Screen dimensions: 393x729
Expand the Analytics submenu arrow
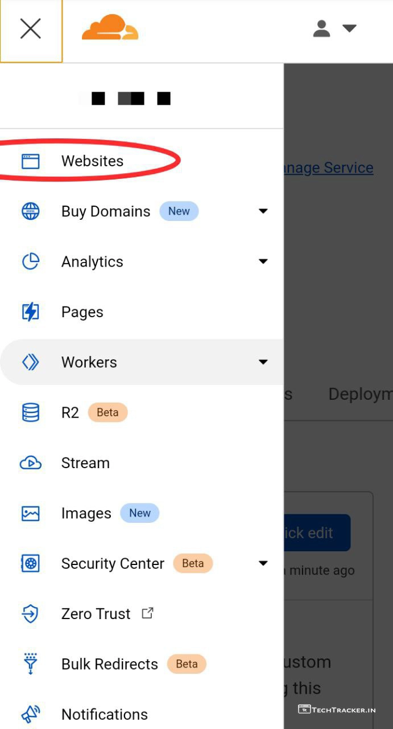(263, 261)
